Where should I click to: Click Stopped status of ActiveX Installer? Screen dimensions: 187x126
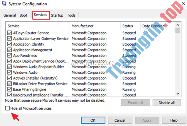click(129, 78)
